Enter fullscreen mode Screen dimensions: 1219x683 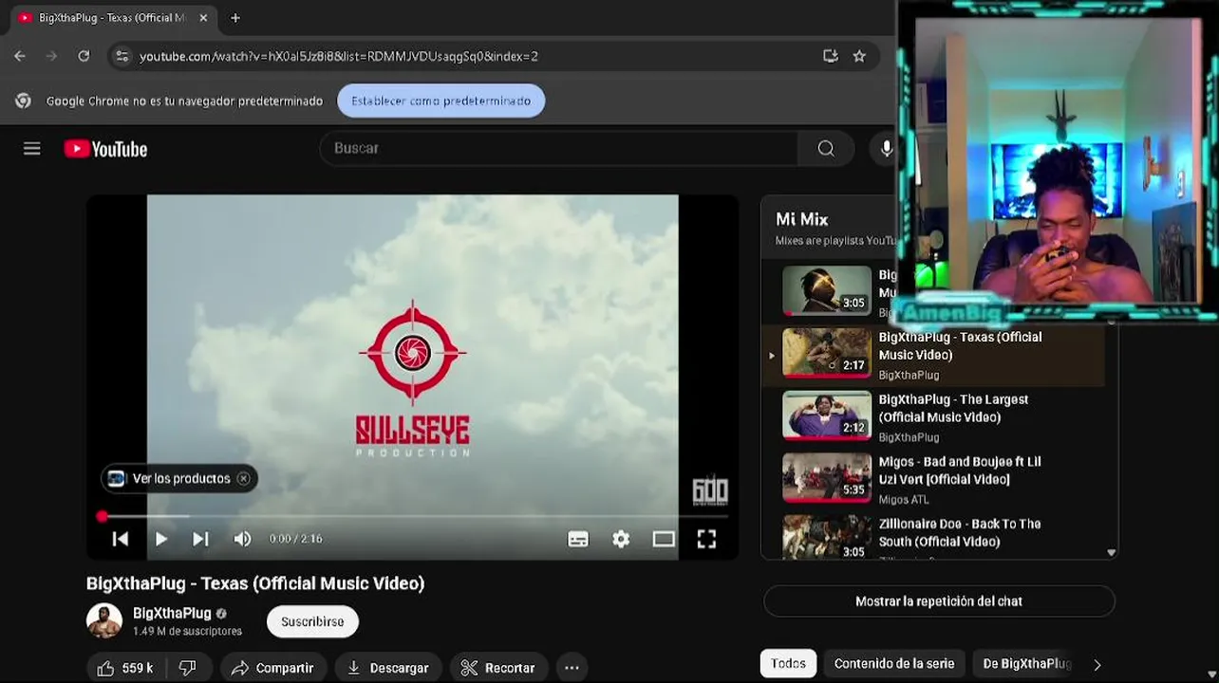706,539
